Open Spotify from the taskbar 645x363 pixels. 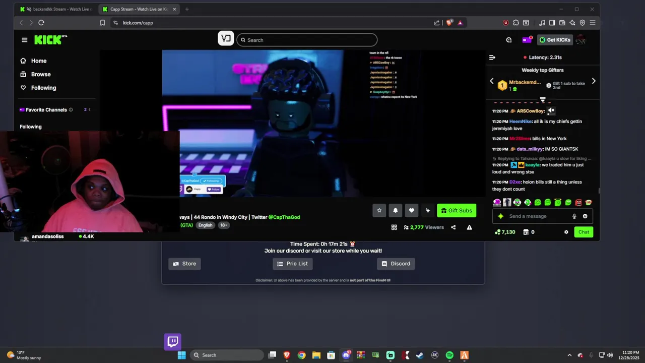(449, 355)
